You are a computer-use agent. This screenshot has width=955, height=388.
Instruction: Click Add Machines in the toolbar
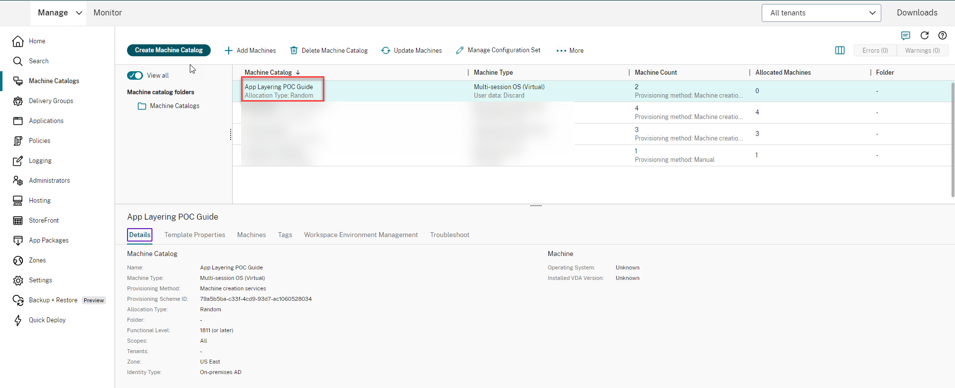pyautogui.click(x=250, y=50)
